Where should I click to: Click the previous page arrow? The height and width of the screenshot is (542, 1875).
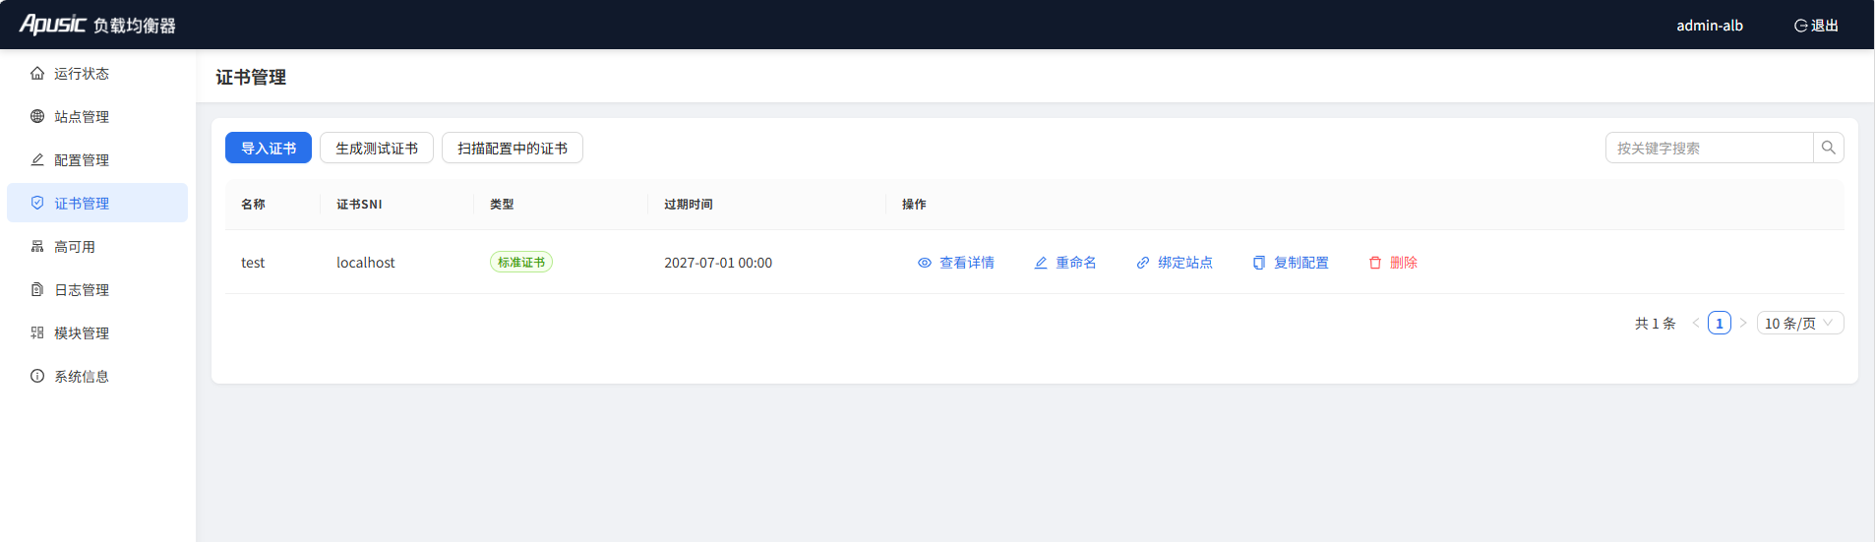coord(1696,323)
